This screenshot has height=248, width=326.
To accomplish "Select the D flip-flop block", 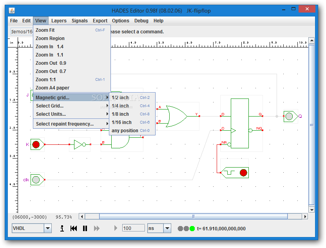I will 240,124.
